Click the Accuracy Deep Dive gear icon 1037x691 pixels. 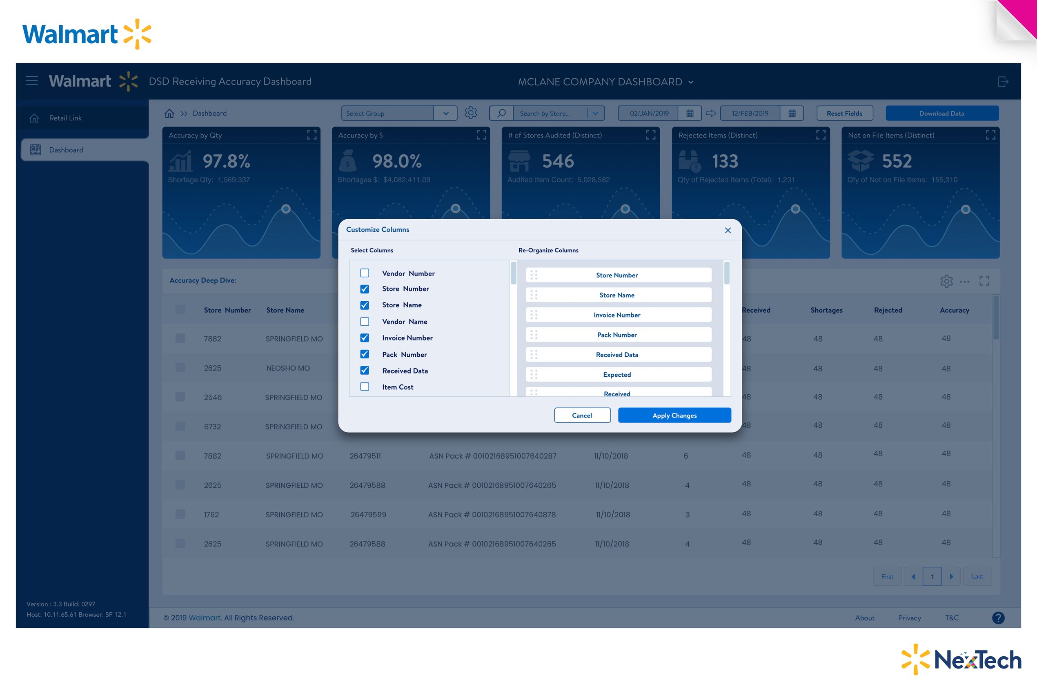946,281
